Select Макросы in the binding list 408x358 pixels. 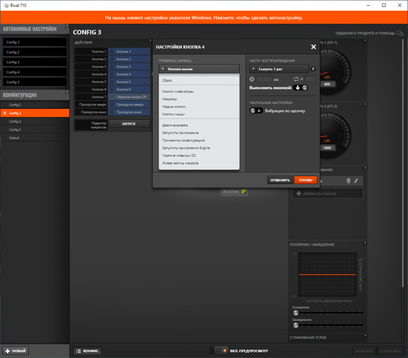pyautogui.click(x=199, y=99)
